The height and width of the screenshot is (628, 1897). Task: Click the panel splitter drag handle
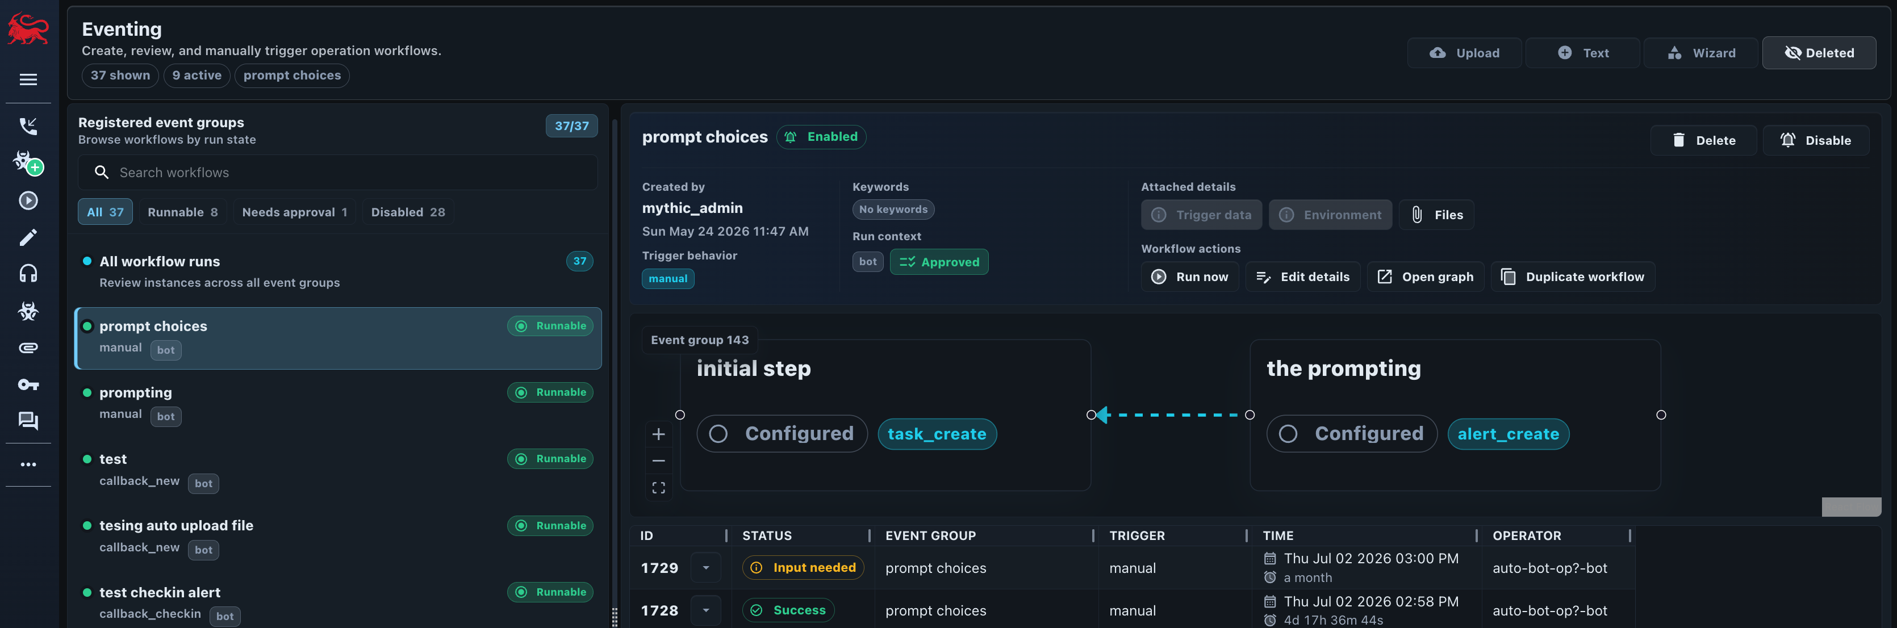tap(615, 617)
